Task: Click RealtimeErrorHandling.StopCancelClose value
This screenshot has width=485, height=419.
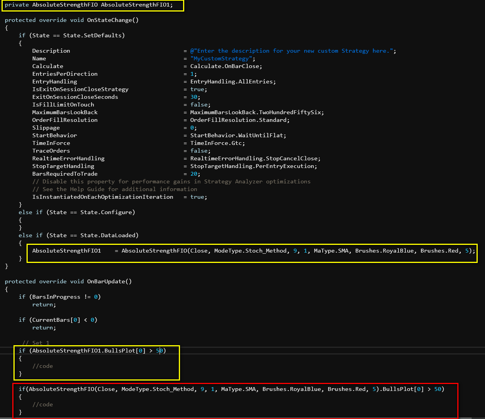Action: coord(254,158)
